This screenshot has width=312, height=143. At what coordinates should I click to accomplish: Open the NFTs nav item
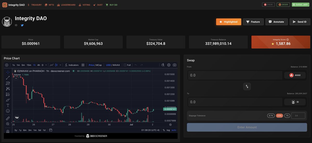click(x=49, y=5)
